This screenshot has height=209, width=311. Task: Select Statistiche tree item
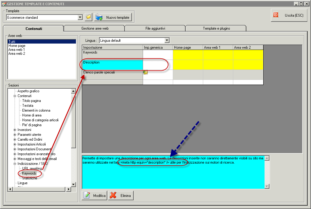[30, 178]
